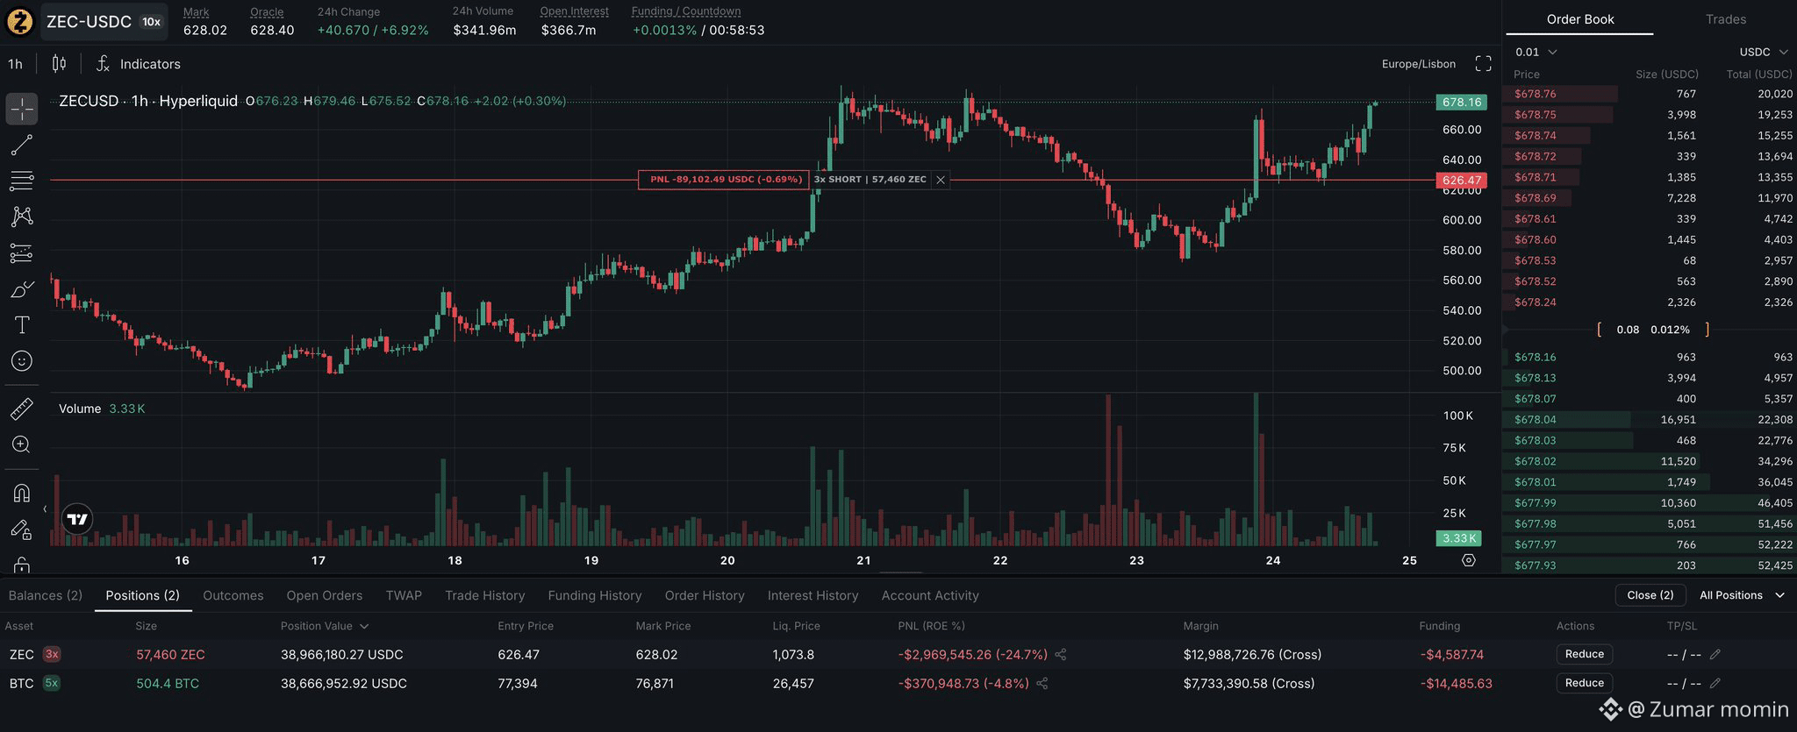The width and height of the screenshot is (1797, 732).
Task: Select the text annotation tool
Action: coord(22,325)
